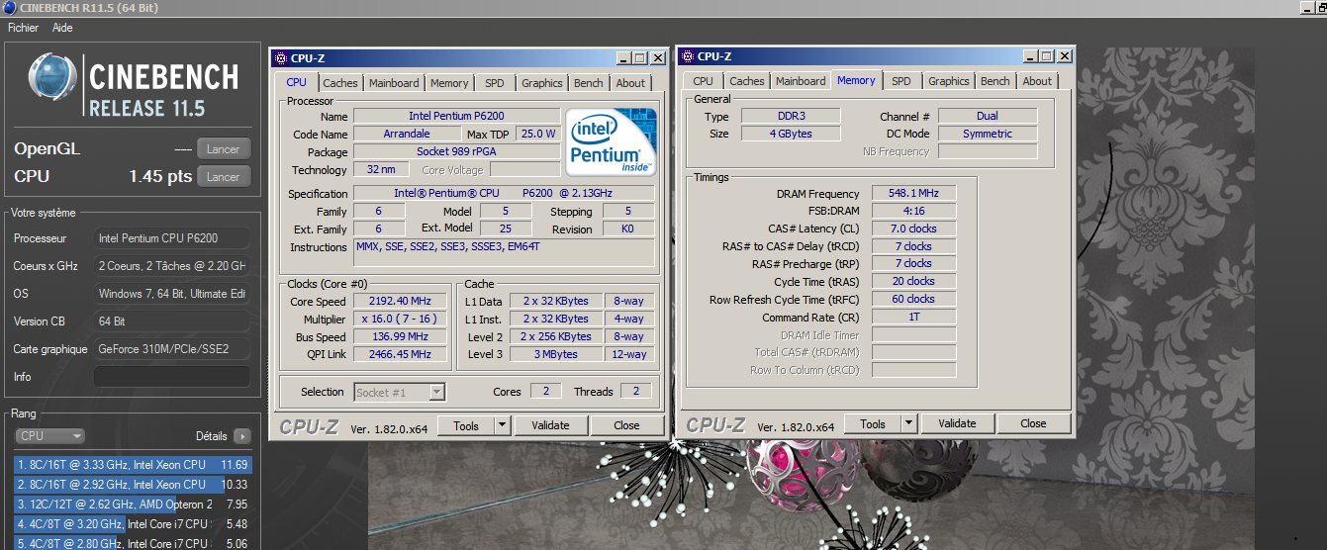
Task: Open Memory tab in left CPU-Z window
Action: point(449,83)
